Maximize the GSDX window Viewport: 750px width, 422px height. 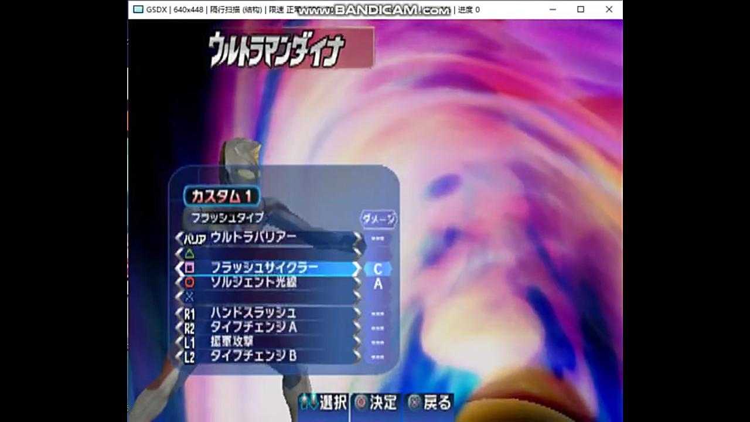(581, 9)
